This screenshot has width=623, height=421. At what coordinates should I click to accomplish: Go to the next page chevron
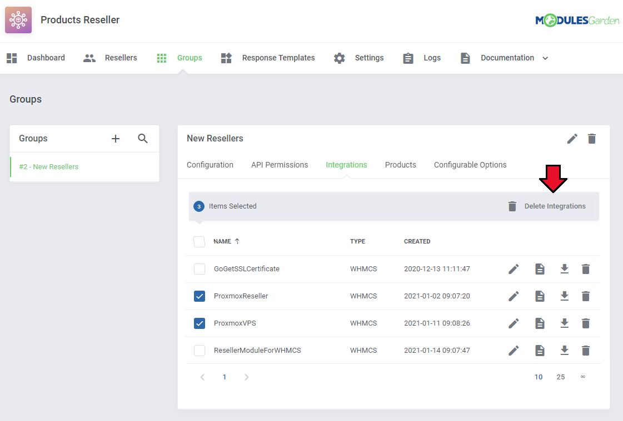click(246, 377)
